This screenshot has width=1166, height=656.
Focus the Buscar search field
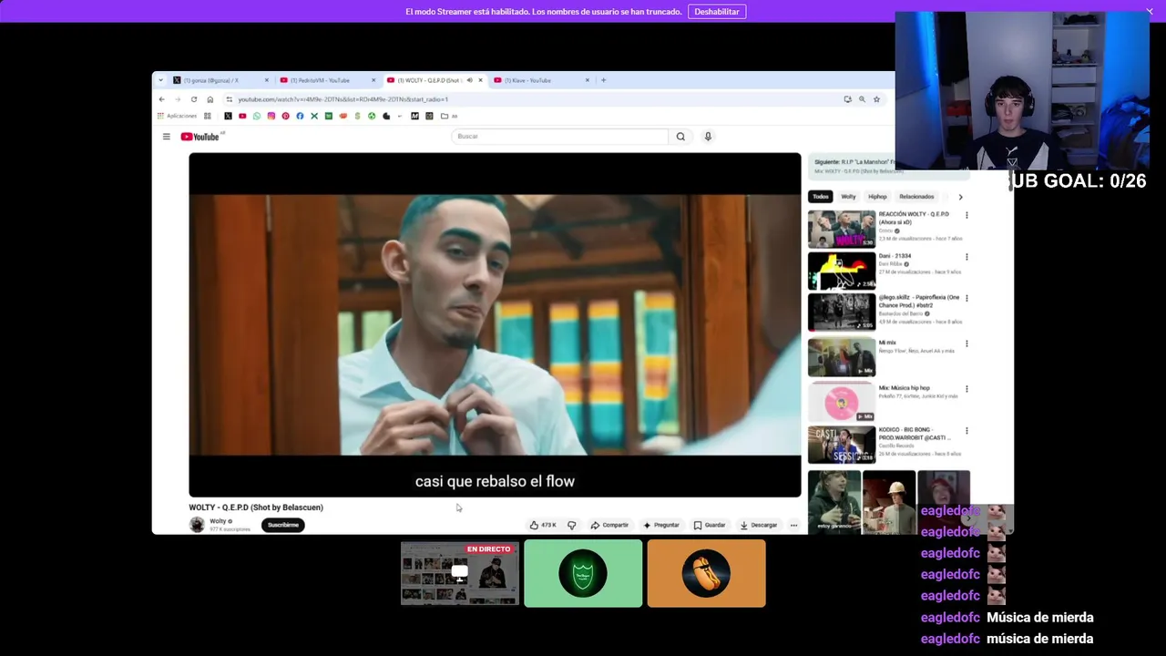tap(559, 137)
